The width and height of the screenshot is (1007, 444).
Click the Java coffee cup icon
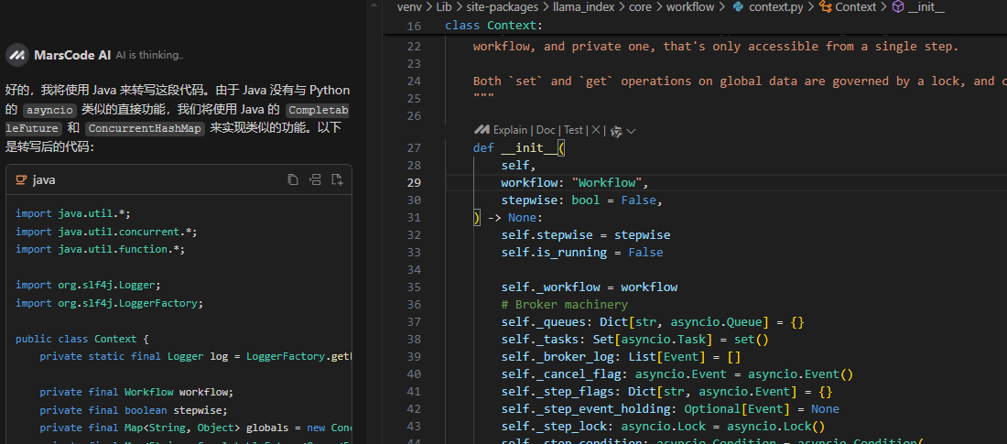pos(21,180)
